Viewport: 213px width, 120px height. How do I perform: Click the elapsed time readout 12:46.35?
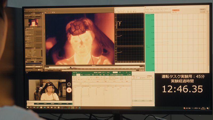182,89
